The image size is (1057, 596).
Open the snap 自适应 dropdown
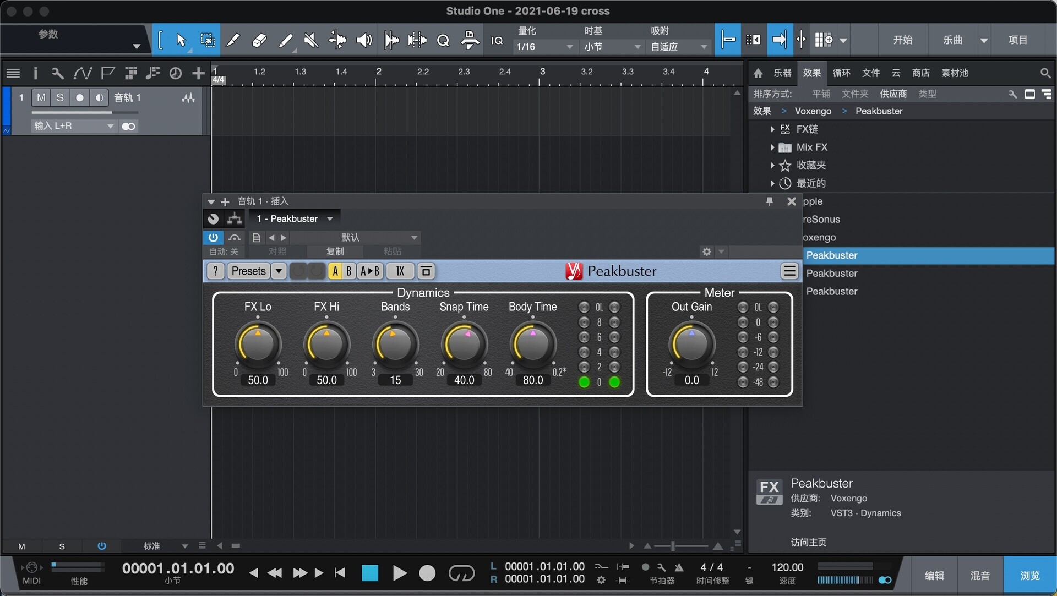[x=679, y=47]
